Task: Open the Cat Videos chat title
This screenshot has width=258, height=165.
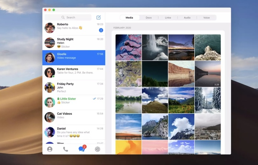Action: (64, 114)
